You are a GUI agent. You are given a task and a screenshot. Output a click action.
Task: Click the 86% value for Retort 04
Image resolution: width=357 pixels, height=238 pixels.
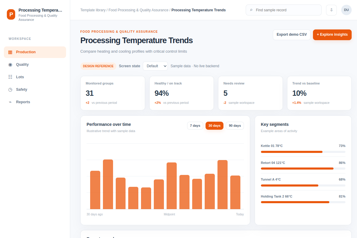[342, 163]
